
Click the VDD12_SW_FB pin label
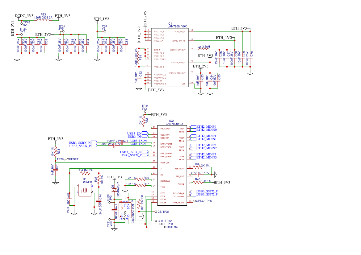(x=178, y=41)
